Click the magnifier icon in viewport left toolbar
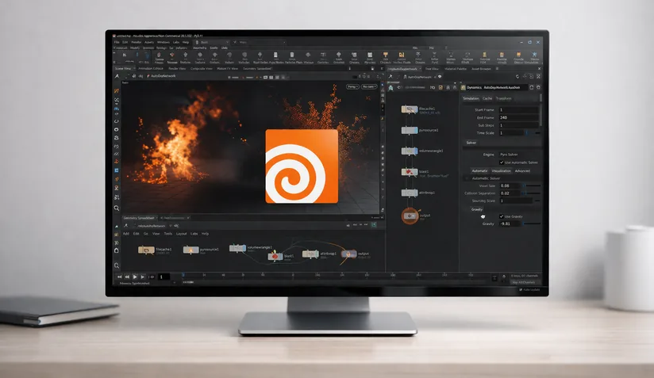 116,207
